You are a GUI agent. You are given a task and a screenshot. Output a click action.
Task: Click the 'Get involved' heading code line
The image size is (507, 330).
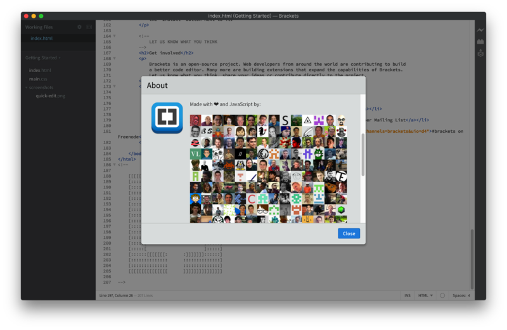click(166, 53)
